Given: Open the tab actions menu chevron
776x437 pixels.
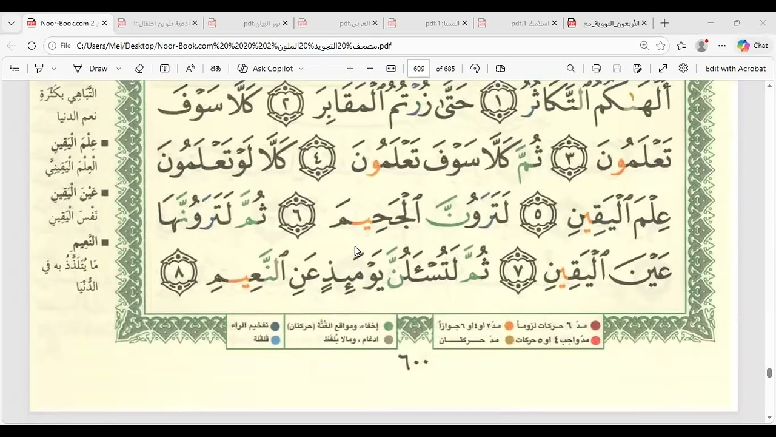Looking at the screenshot, I should click(11, 23).
